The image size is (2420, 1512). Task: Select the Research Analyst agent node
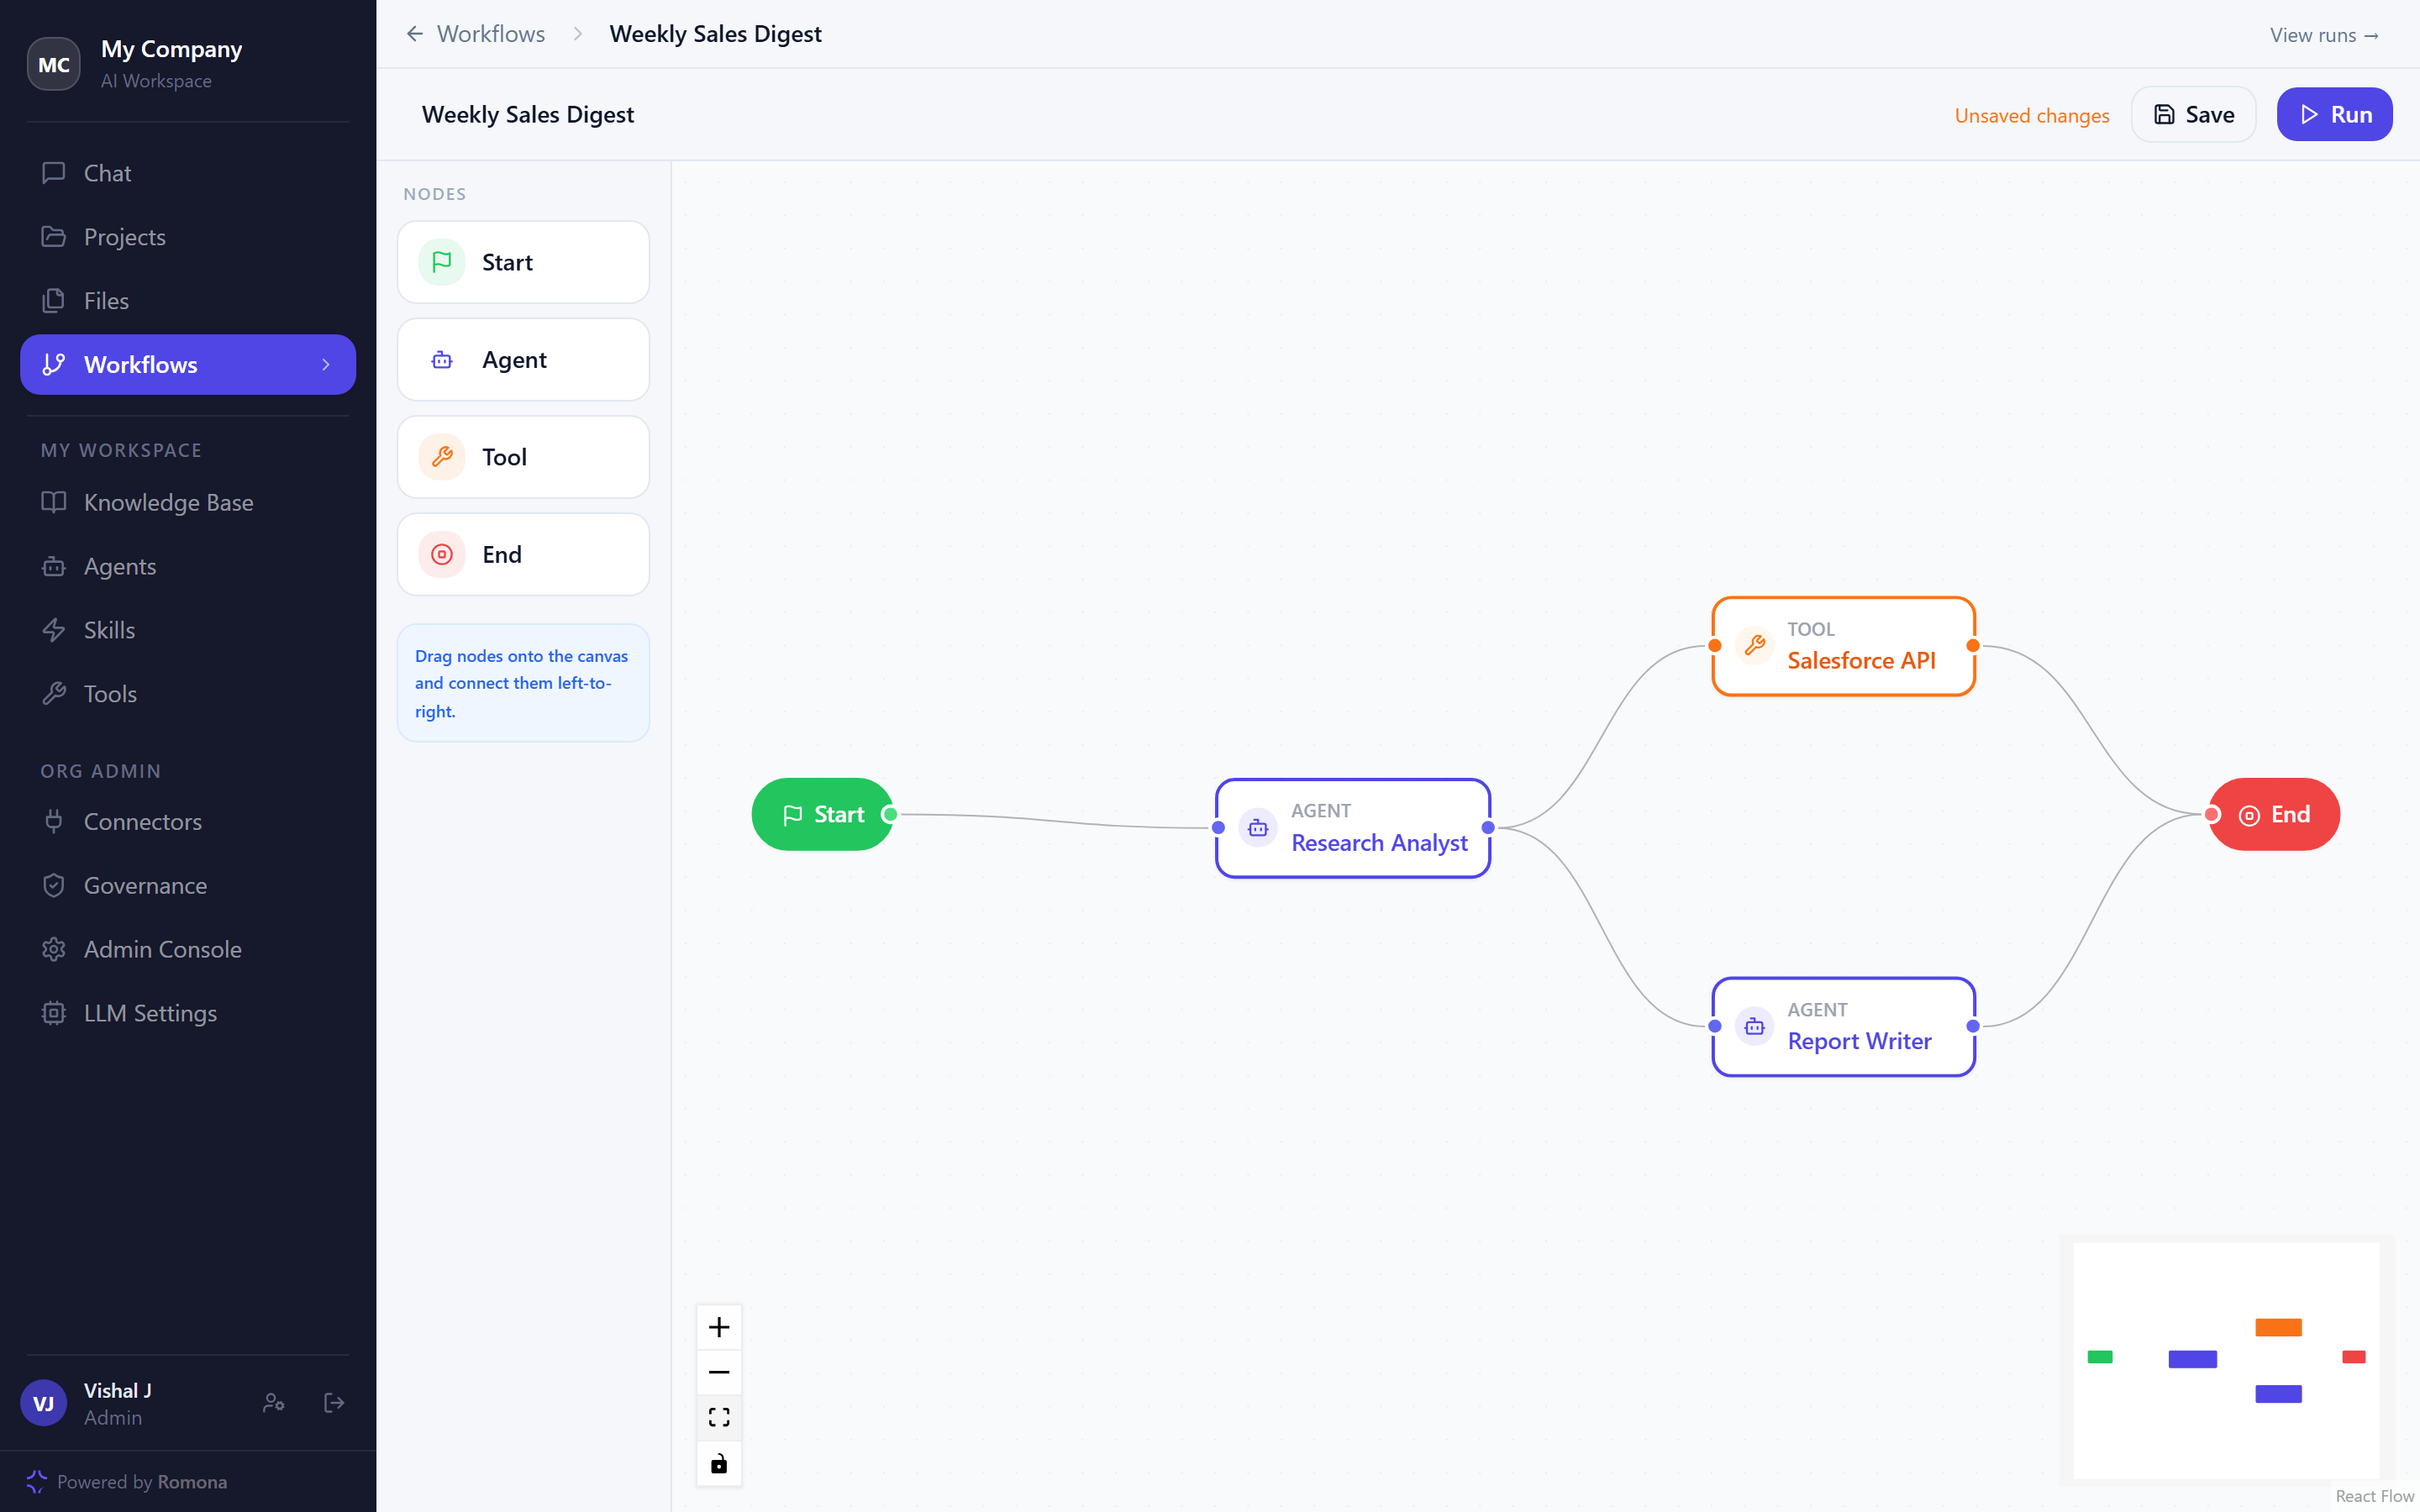pyautogui.click(x=1353, y=828)
